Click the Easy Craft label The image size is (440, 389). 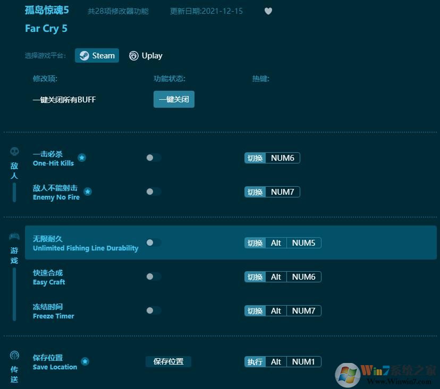(x=49, y=282)
